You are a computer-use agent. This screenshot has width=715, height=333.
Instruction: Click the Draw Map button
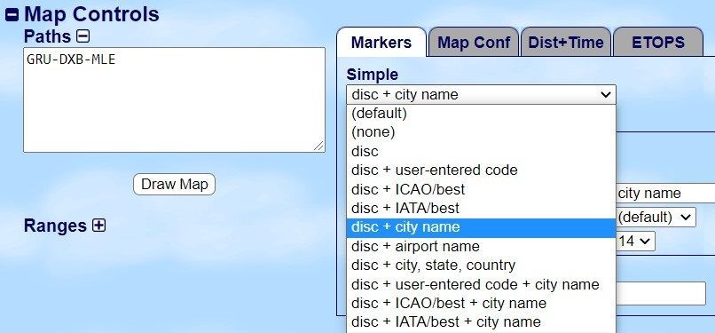click(174, 185)
